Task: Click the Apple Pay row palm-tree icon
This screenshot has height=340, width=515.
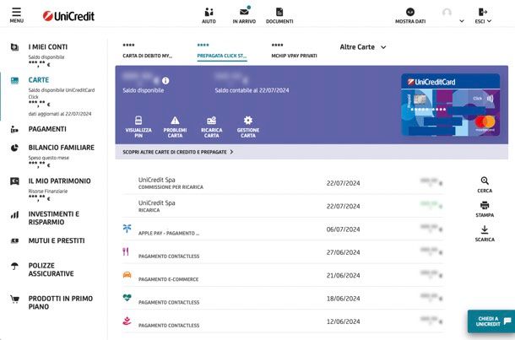Action: pyautogui.click(x=127, y=229)
